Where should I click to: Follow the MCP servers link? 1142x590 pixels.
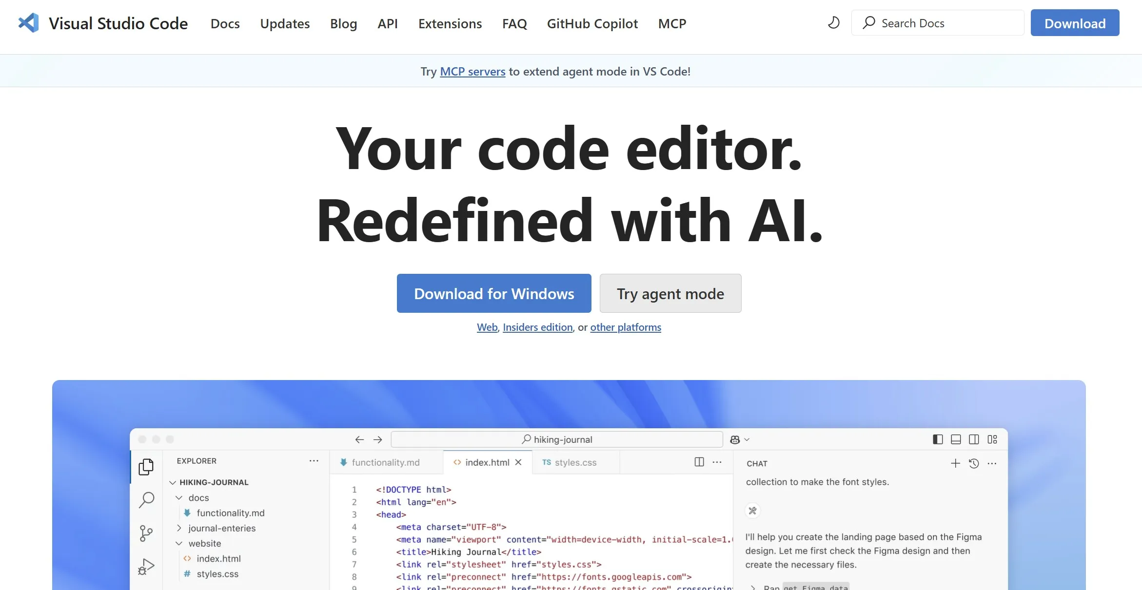[472, 71]
